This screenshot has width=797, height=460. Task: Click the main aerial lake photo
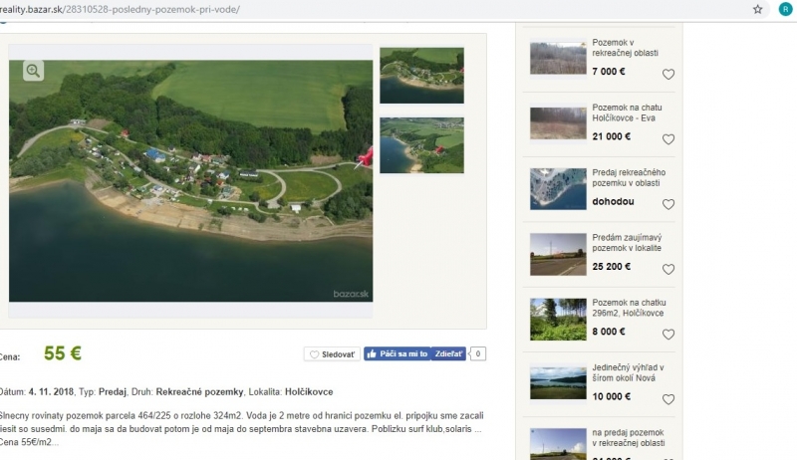(190, 179)
